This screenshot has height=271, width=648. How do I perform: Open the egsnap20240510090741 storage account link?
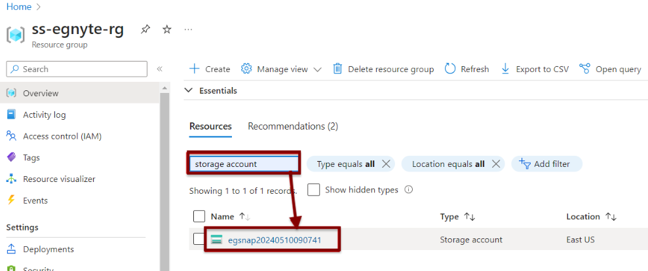(275, 240)
